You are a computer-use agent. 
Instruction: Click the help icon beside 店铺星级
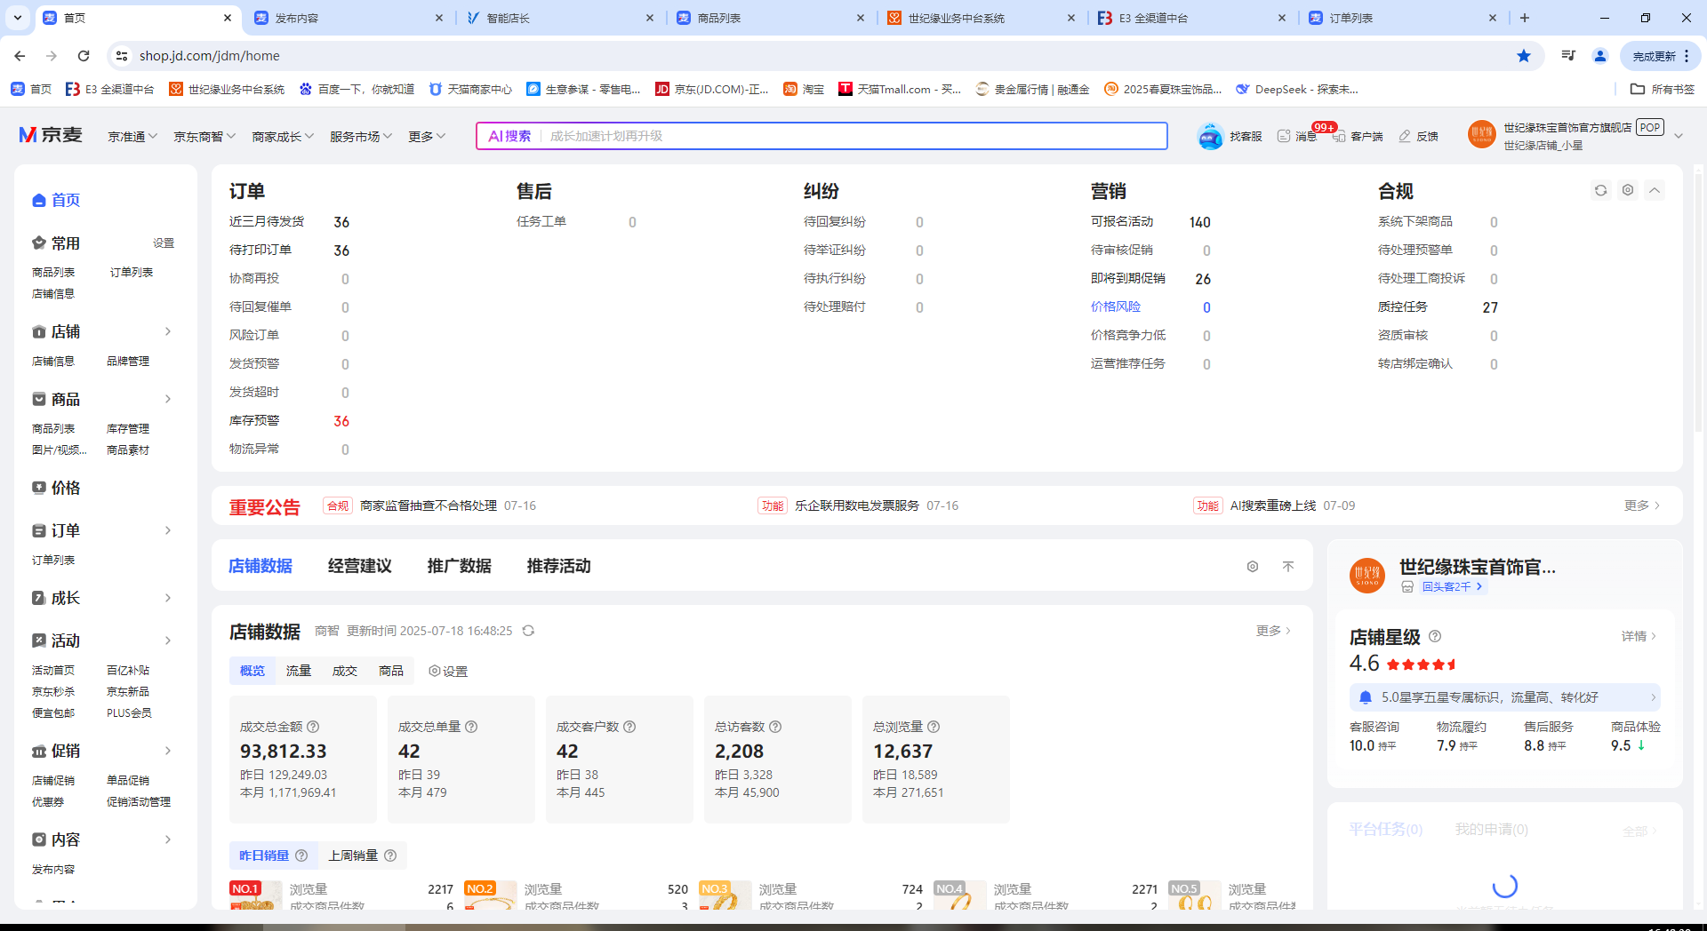pyautogui.click(x=1435, y=637)
